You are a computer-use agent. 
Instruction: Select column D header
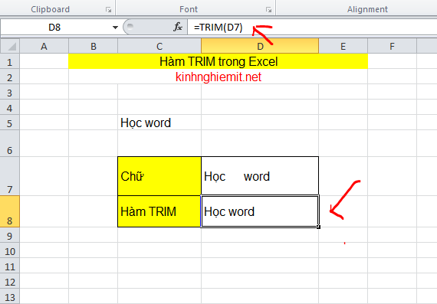tap(260, 46)
